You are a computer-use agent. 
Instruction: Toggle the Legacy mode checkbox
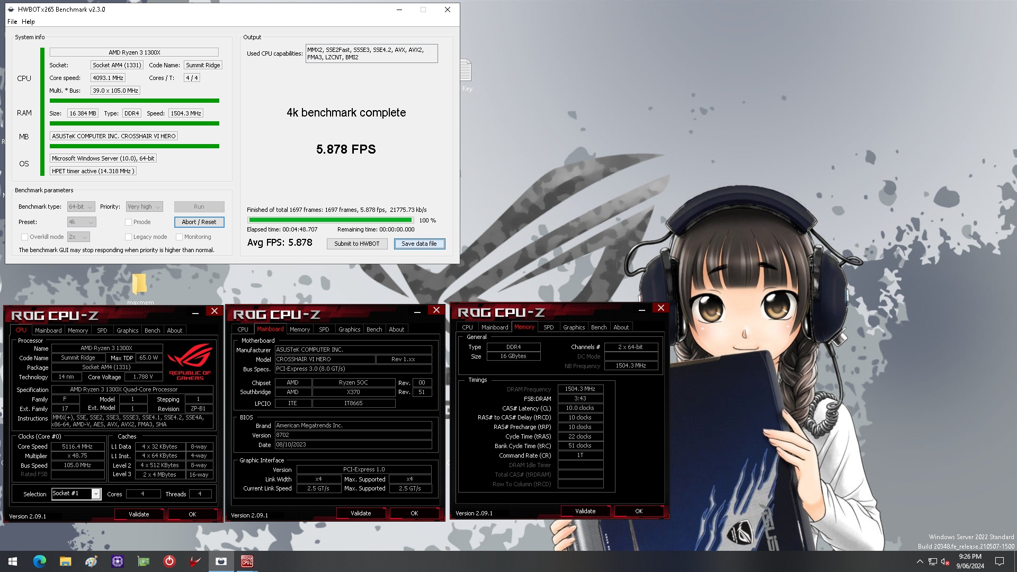coord(128,237)
